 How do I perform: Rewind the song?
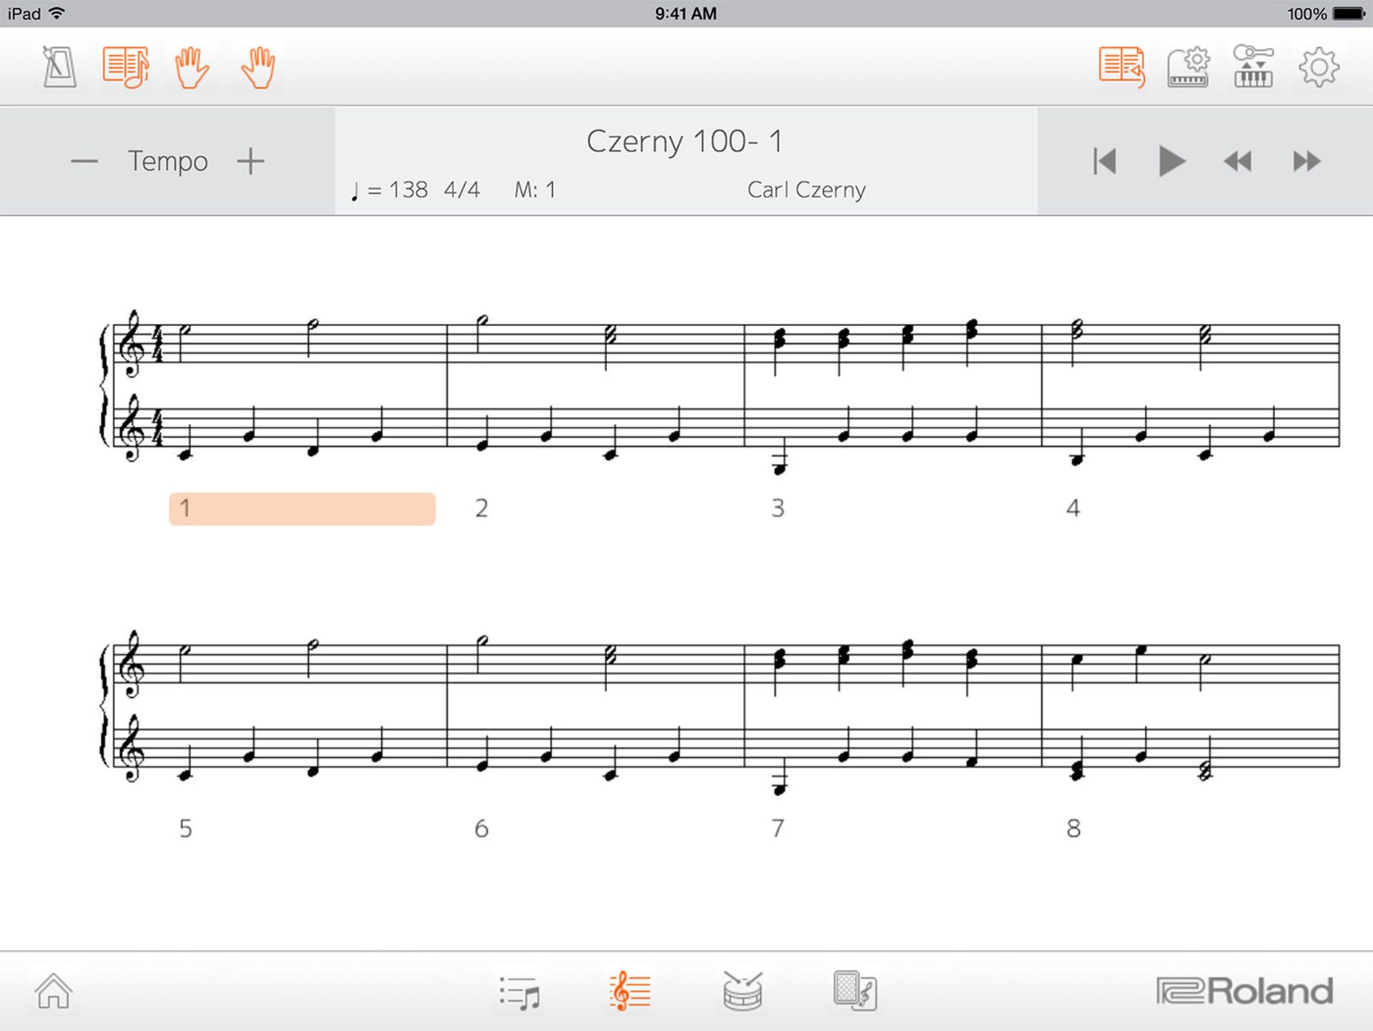click(x=1238, y=162)
